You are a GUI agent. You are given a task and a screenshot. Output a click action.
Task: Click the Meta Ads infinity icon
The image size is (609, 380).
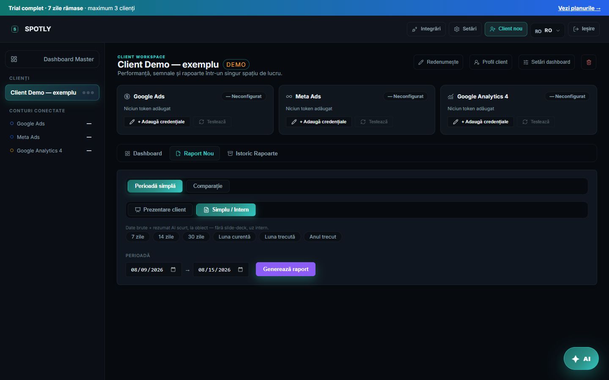[x=289, y=97]
